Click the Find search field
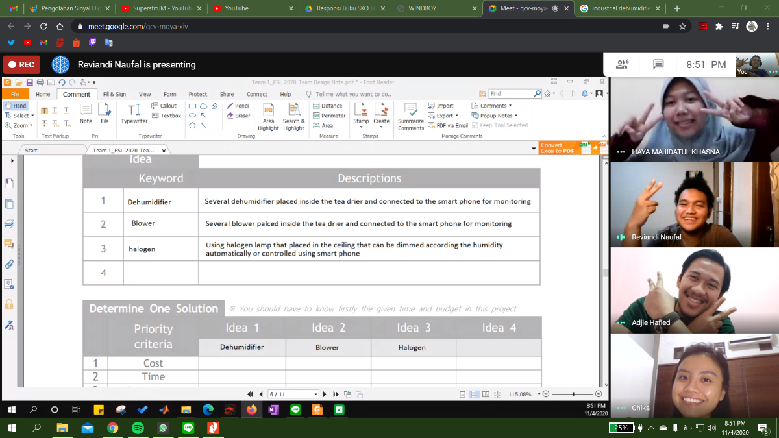This screenshot has width=779, height=438. coord(511,94)
